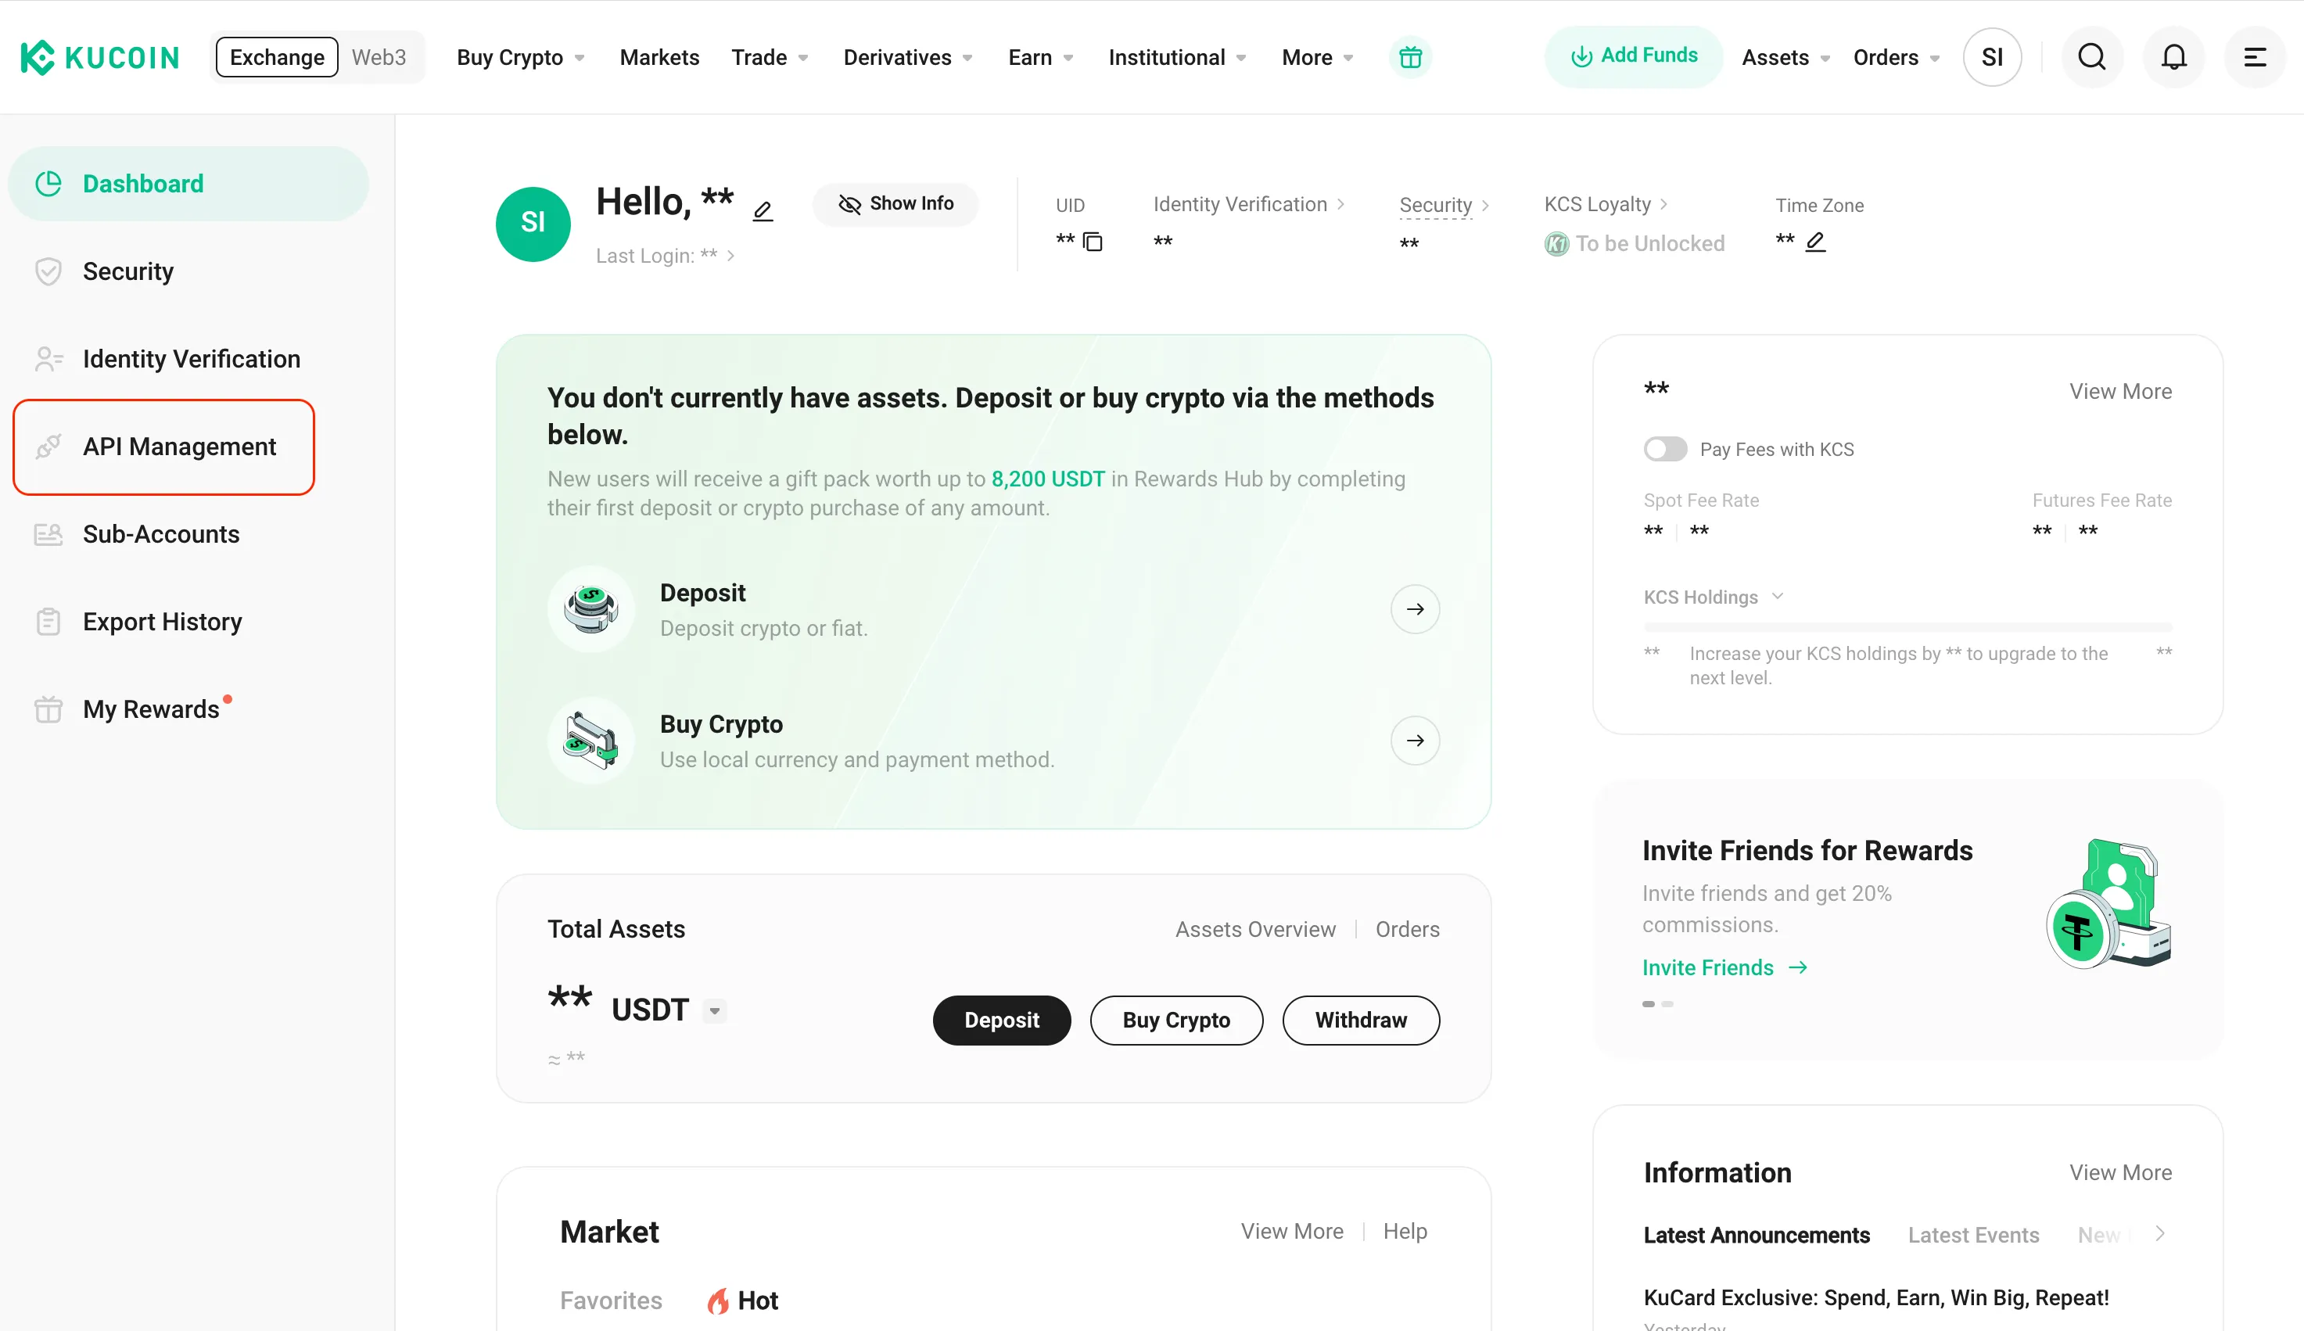This screenshot has height=1331, width=2304.
Task: Click View More in fee card
Action: coord(2120,391)
